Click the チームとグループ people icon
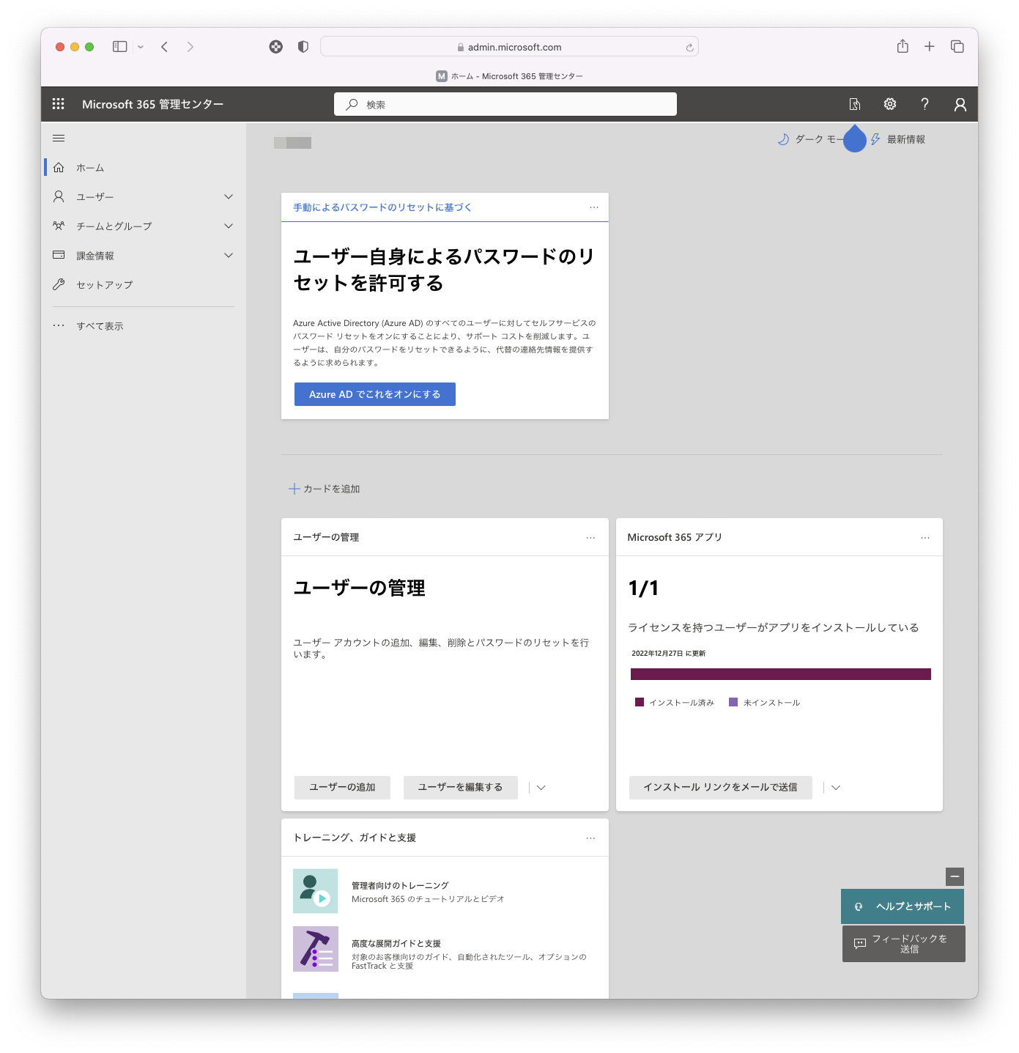 pyautogui.click(x=59, y=226)
